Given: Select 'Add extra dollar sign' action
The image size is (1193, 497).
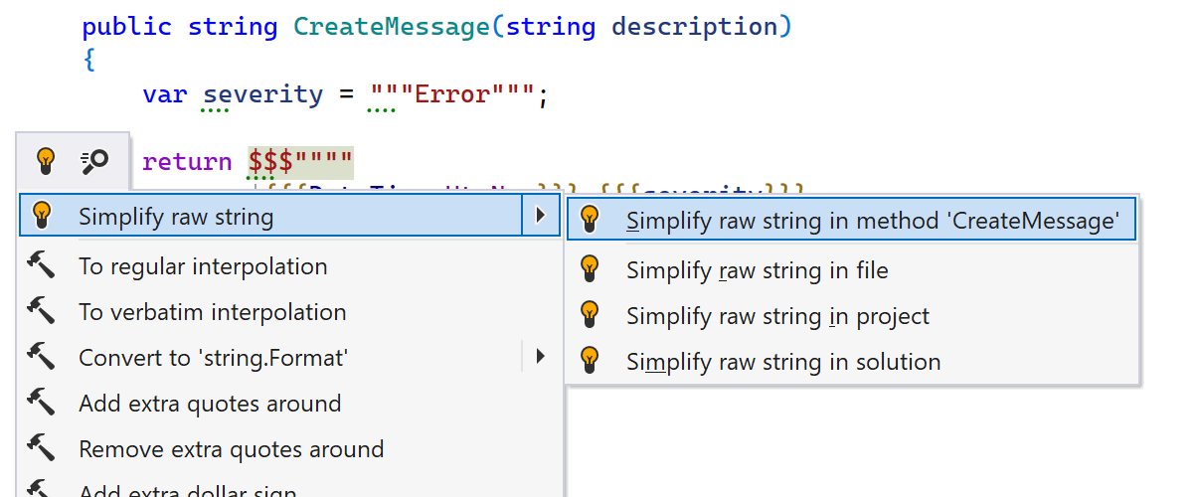Looking at the screenshot, I should [x=187, y=489].
